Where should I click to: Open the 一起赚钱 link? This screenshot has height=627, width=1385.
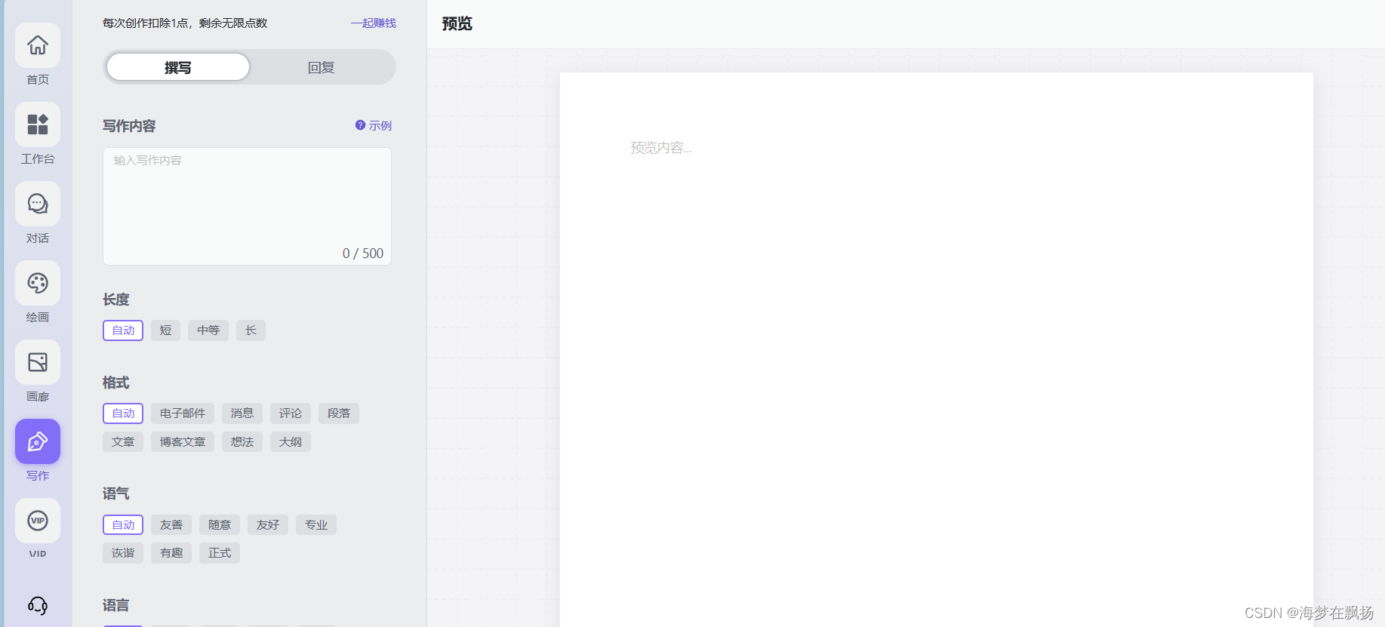[x=374, y=23]
